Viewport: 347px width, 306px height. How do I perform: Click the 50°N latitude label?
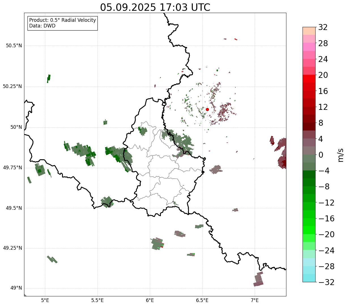[16, 127]
